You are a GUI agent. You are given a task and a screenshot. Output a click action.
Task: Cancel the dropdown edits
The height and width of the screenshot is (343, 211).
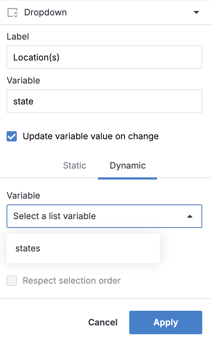[103, 322]
